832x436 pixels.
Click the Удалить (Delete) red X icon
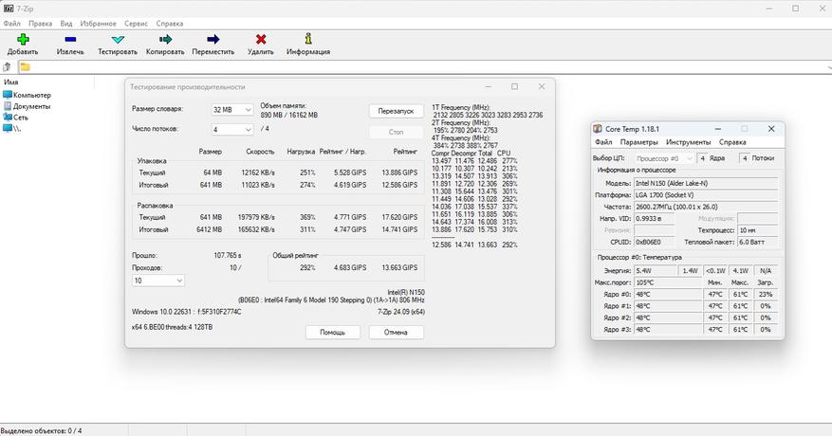(261, 39)
